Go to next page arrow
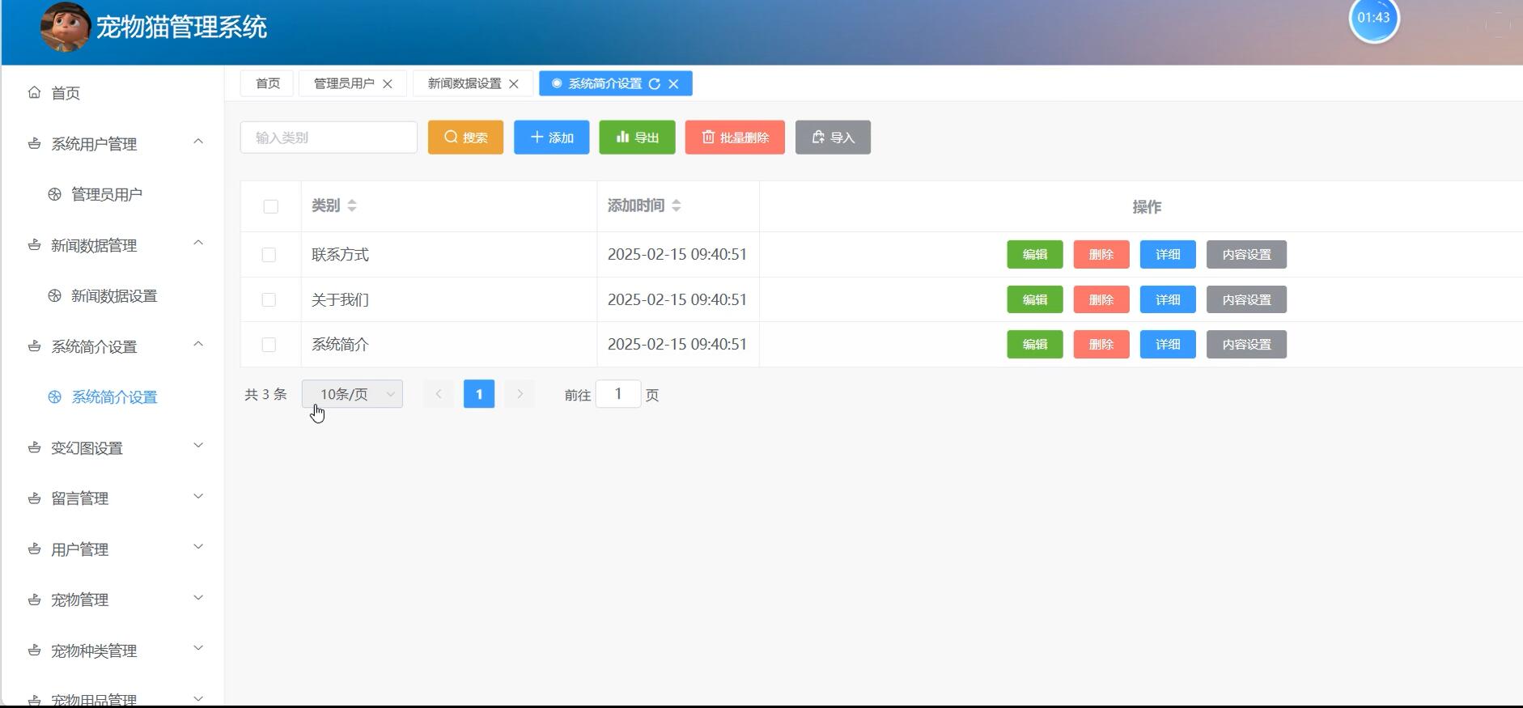Screen dimensions: 1523x708 pyautogui.click(x=520, y=394)
